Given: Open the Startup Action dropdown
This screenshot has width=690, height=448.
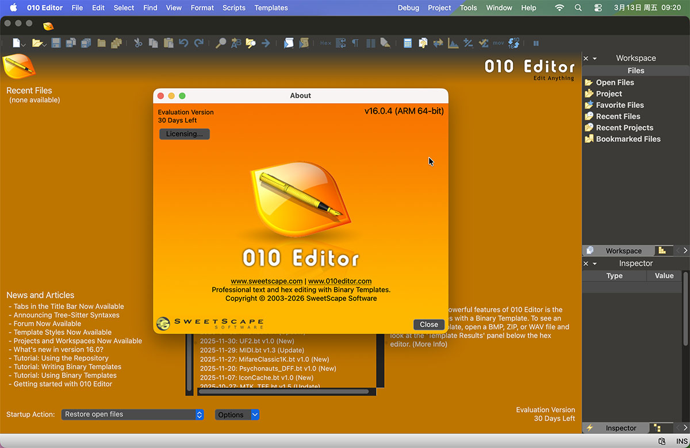Looking at the screenshot, I should coord(132,414).
